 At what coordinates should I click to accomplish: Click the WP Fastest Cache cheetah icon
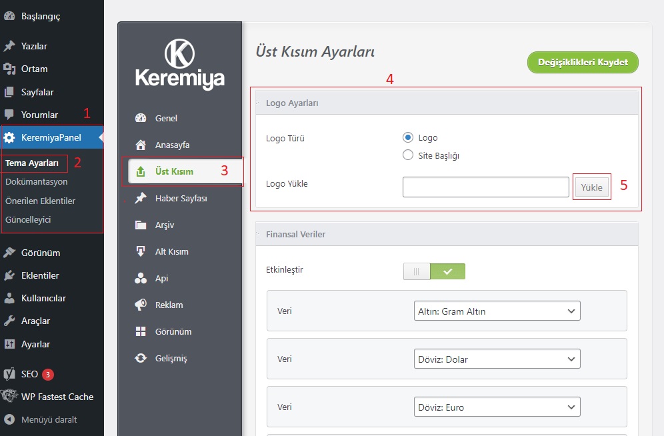(9, 396)
